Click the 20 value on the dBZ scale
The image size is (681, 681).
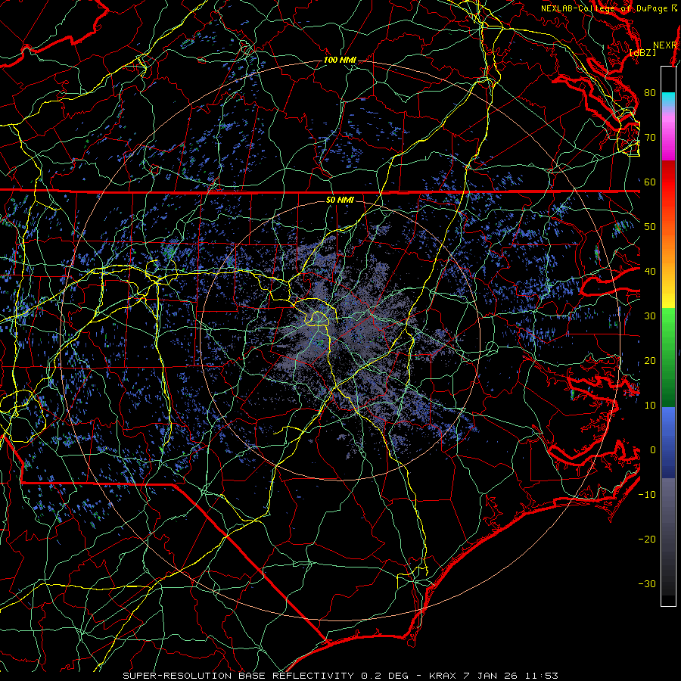[x=650, y=360]
